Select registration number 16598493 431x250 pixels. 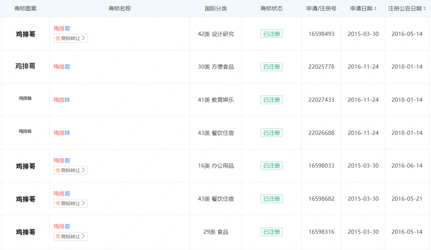[x=321, y=34]
